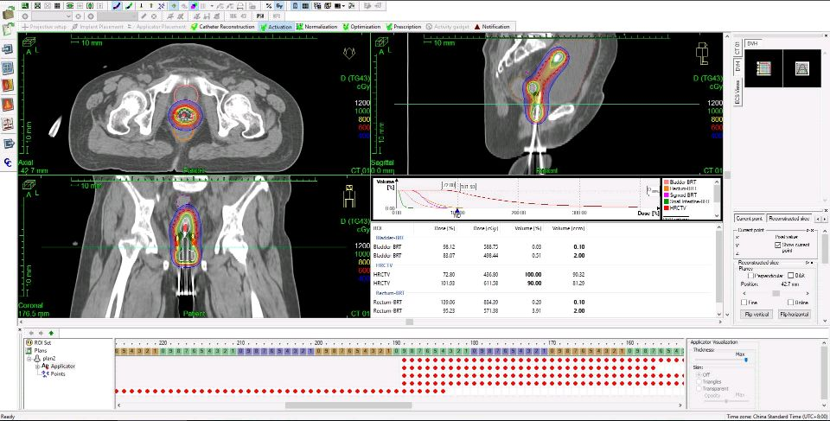Check the Fine position checkbox
This screenshot has height=421, width=830.
[745, 303]
